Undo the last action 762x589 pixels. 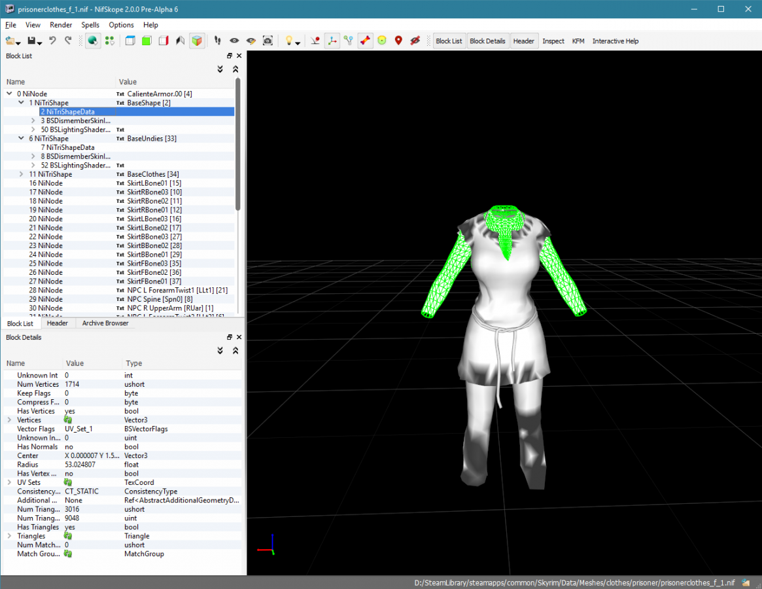[52, 41]
